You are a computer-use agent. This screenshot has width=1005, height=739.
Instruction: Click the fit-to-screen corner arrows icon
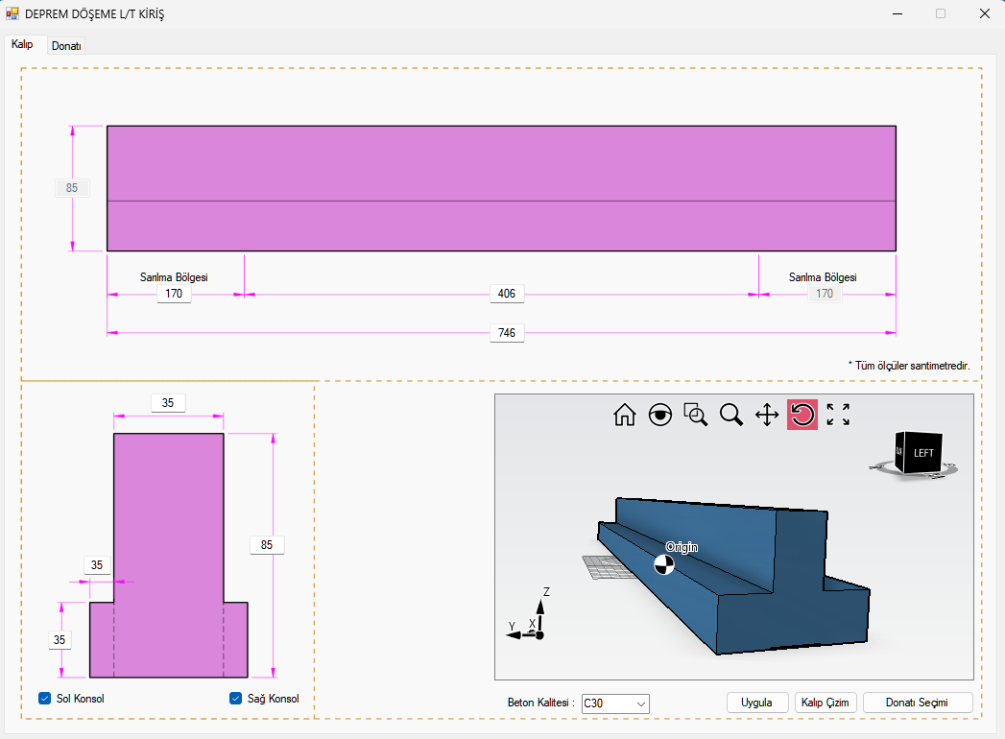coord(838,415)
